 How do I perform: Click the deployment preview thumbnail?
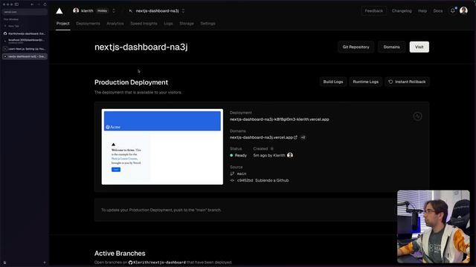coord(162,147)
